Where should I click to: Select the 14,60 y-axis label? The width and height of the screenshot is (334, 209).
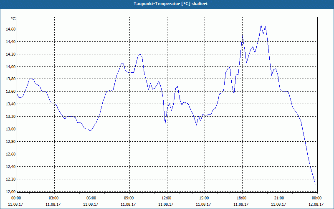tap(10, 29)
